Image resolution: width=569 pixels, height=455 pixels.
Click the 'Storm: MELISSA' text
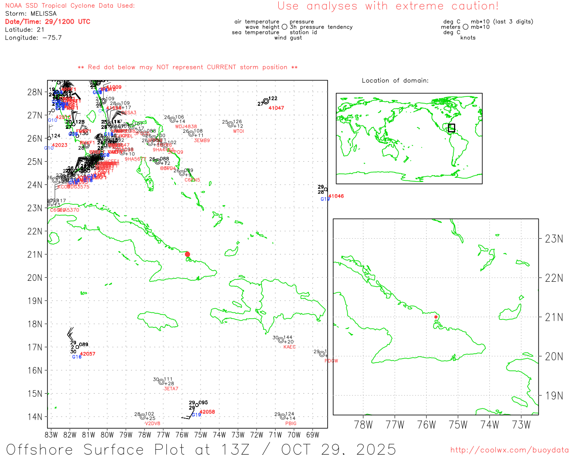tap(31, 14)
